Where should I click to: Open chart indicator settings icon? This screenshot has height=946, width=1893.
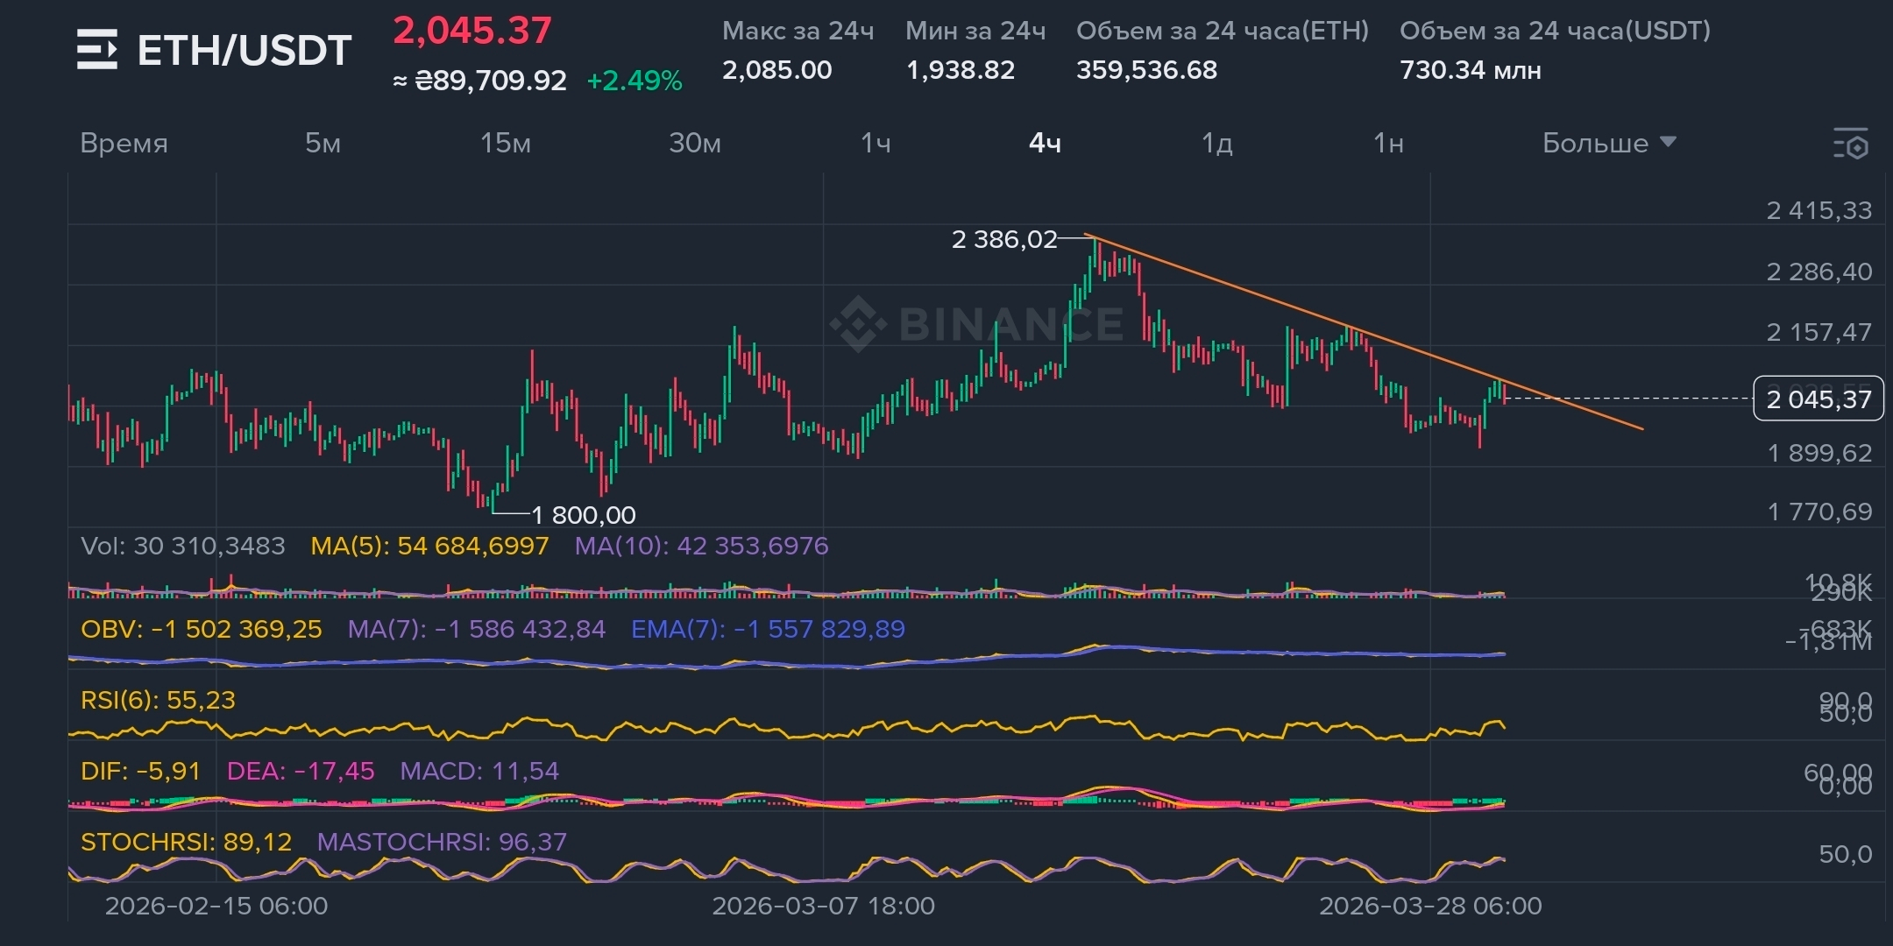1851,144
